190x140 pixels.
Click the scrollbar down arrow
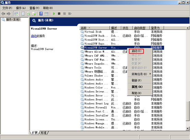[187, 128]
